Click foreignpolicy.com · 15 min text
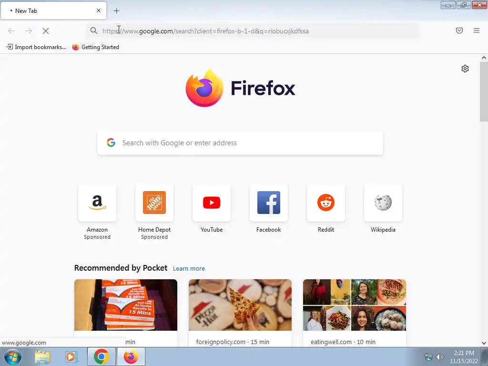This screenshot has height=366, width=488. click(233, 342)
